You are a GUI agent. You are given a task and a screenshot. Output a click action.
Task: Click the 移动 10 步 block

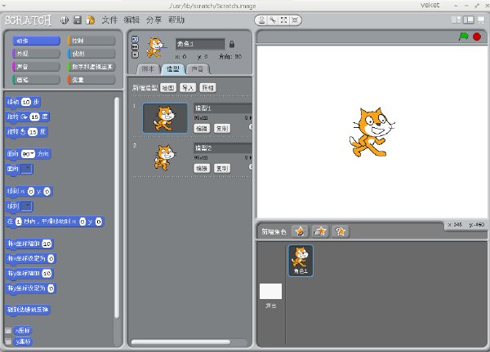tap(23, 102)
